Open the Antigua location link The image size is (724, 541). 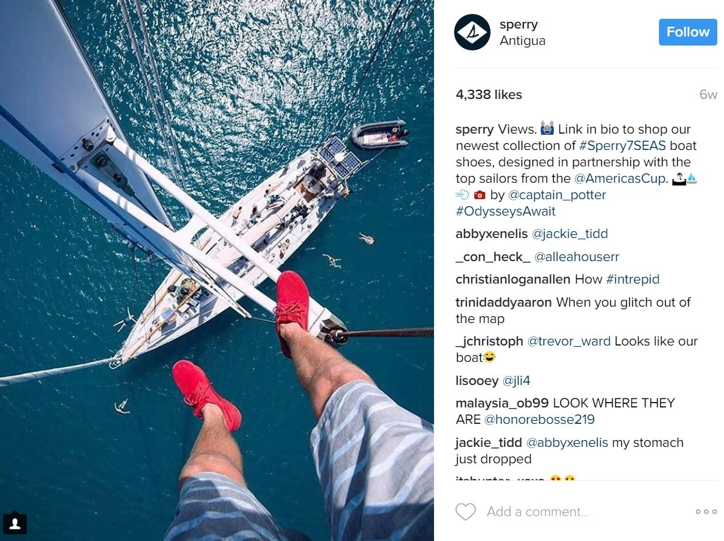click(522, 41)
